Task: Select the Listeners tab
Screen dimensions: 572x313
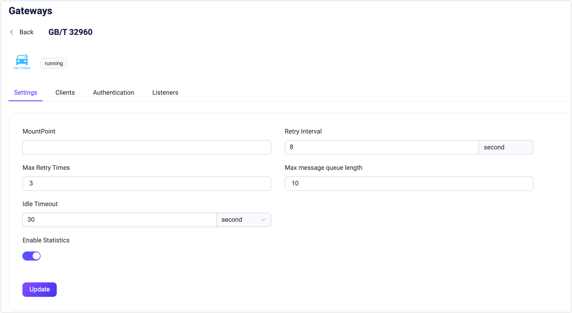Action: (165, 92)
